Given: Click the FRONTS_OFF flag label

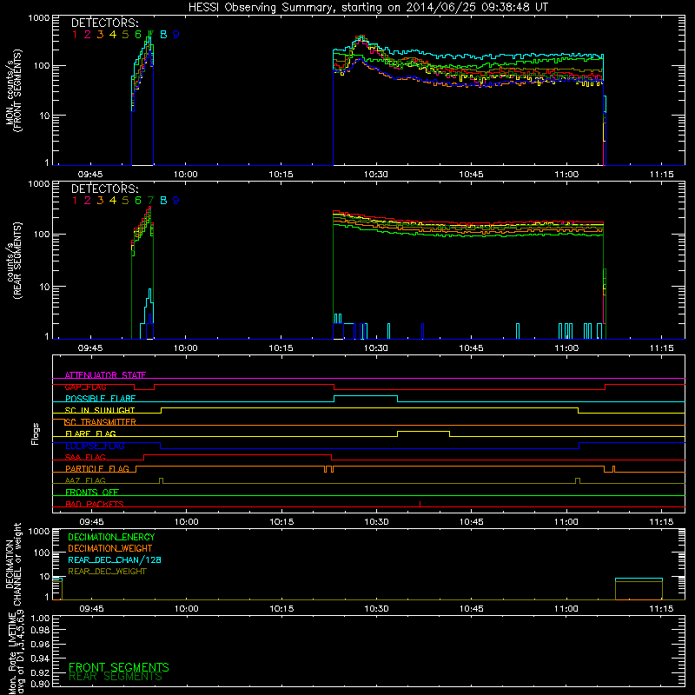Looking at the screenshot, I should (x=92, y=493).
